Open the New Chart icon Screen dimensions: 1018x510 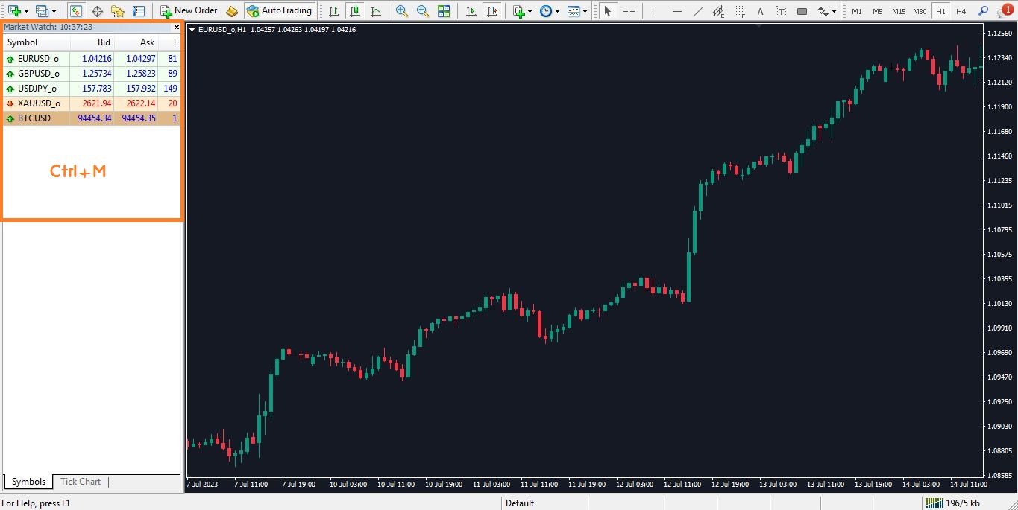pyautogui.click(x=14, y=11)
